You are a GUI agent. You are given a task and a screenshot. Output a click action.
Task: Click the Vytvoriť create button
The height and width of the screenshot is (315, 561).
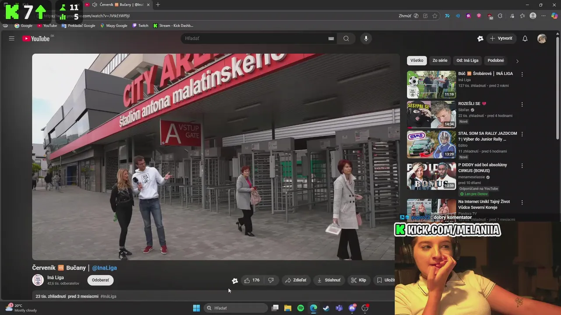[501, 38]
